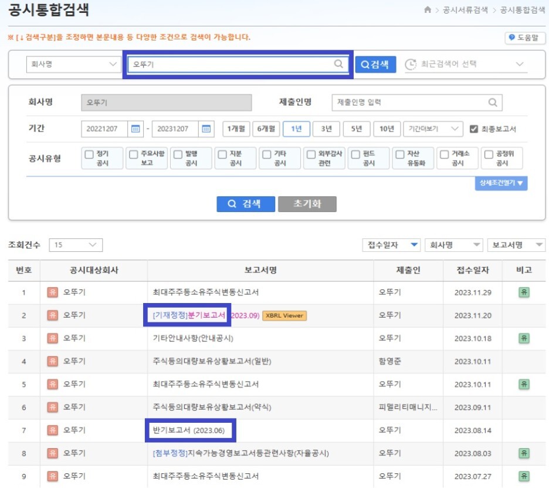549x488 pixels.
Task: Check 거래소공시 disclosure type
Action: click(x=445, y=154)
